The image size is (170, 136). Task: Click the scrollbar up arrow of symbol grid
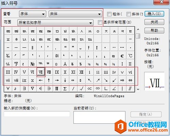(138, 29)
